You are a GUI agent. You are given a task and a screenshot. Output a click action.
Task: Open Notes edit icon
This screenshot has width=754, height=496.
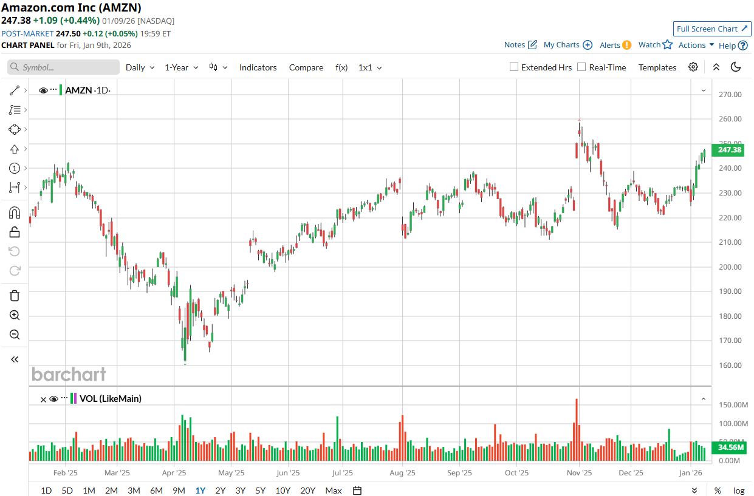click(x=533, y=44)
